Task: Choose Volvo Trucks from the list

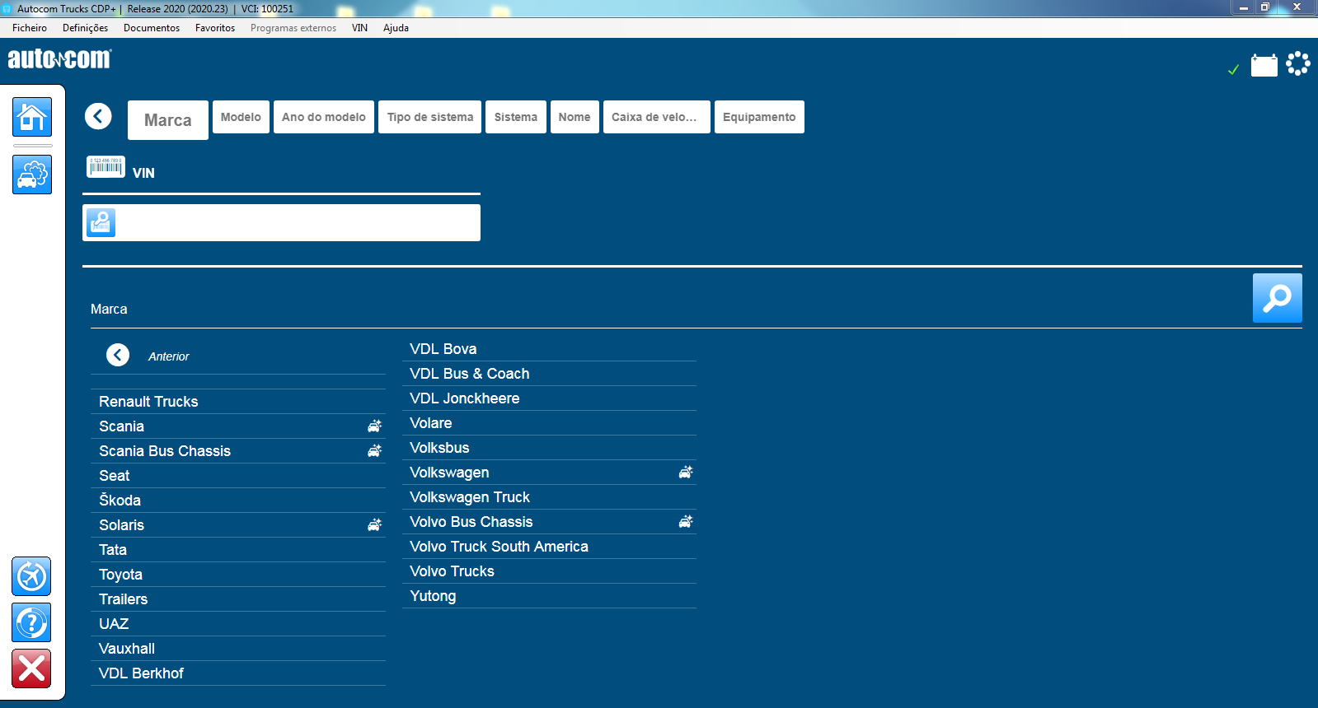Action: (452, 571)
